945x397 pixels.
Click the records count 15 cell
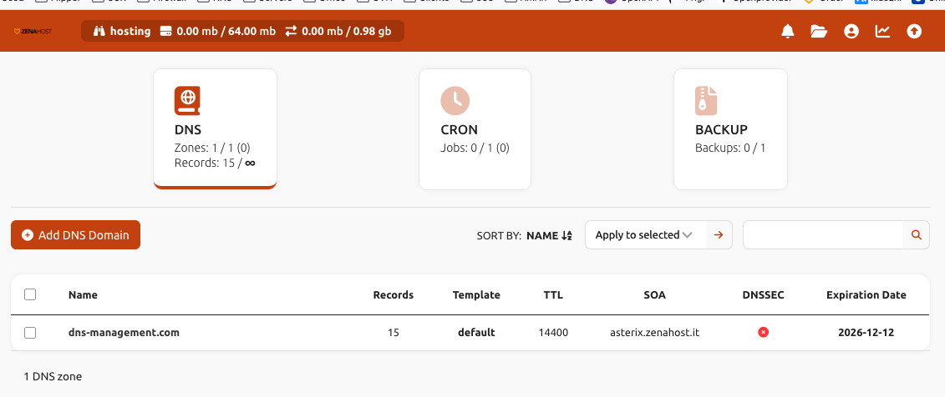pyautogui.click(x=393, y=332)
